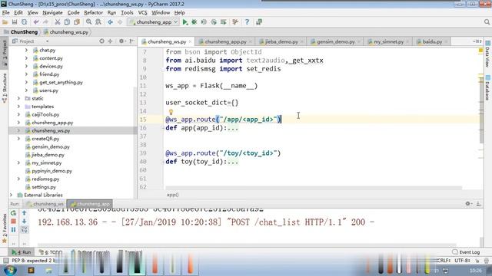Click the Pause output icon in Run panel

click(14, 230)
